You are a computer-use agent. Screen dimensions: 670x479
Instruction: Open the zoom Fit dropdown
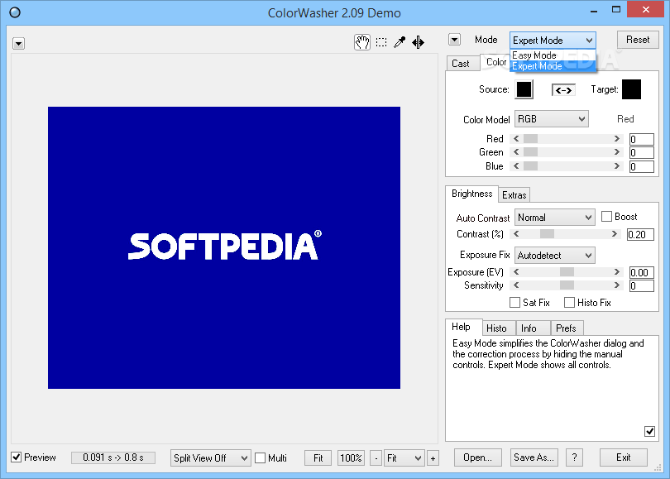[404, 458]
